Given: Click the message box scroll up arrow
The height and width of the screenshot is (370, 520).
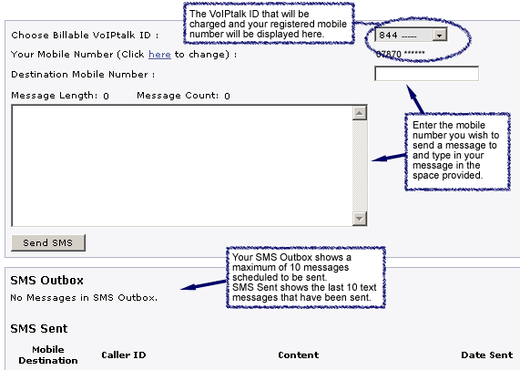Looking at the screenshot, I should click(360, 113).
